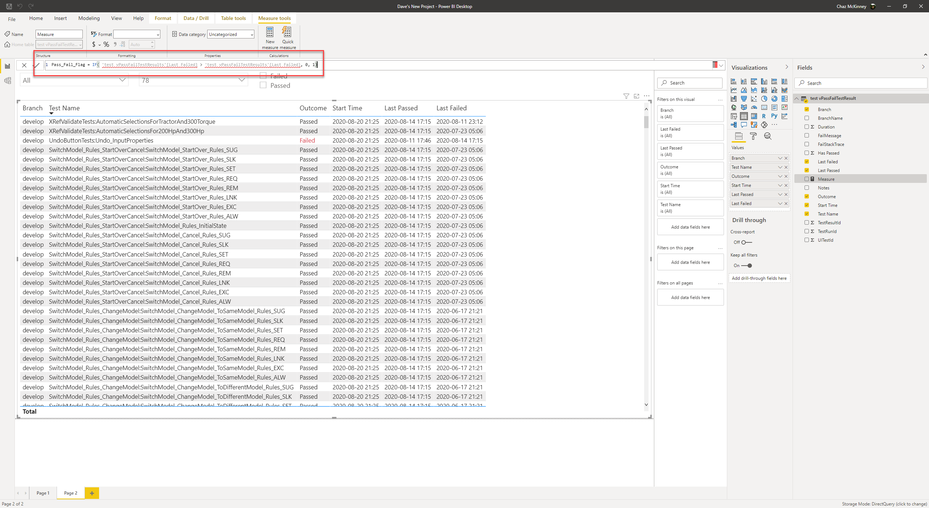Click the Fields pane Search box
Viewport: 929px width, 508px height.
tap(861, 83)
